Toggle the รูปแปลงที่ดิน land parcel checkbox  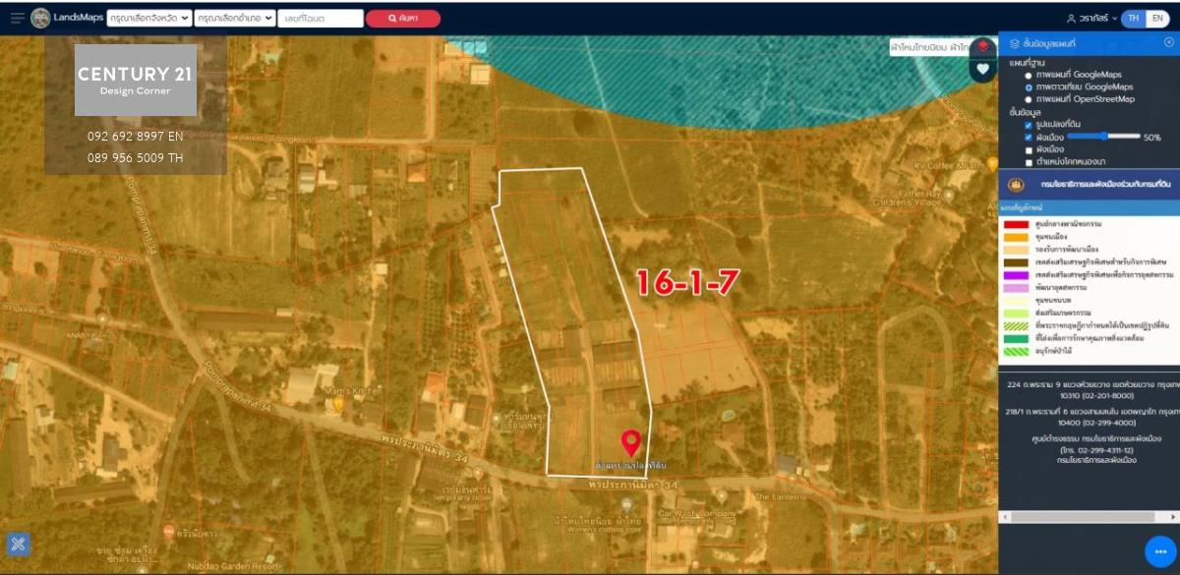pyautogui.click(x=1029, y=126)
